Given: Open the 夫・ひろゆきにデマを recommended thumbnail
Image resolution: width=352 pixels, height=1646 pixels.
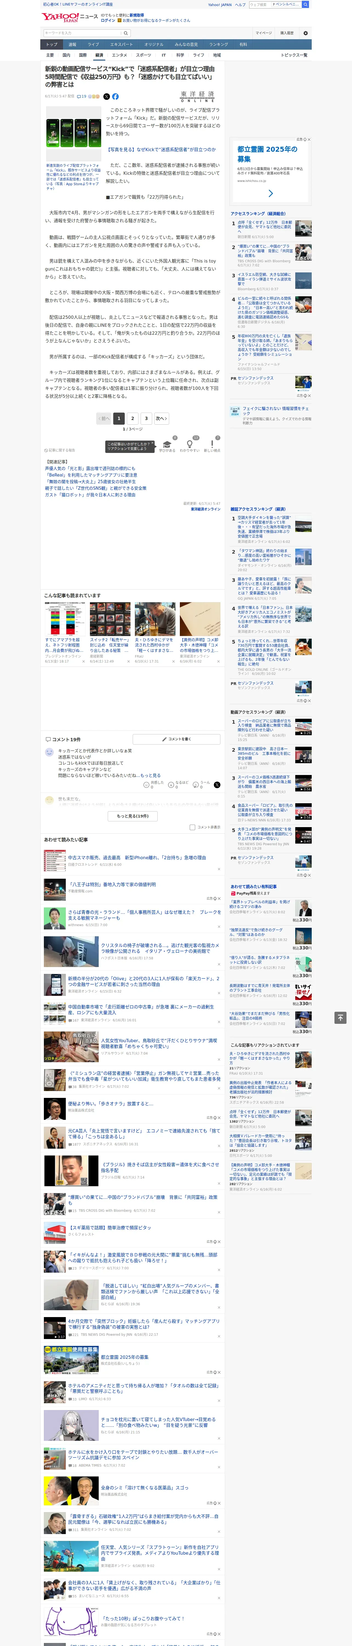Looking at the screenshot, I should tap(155, 619).
